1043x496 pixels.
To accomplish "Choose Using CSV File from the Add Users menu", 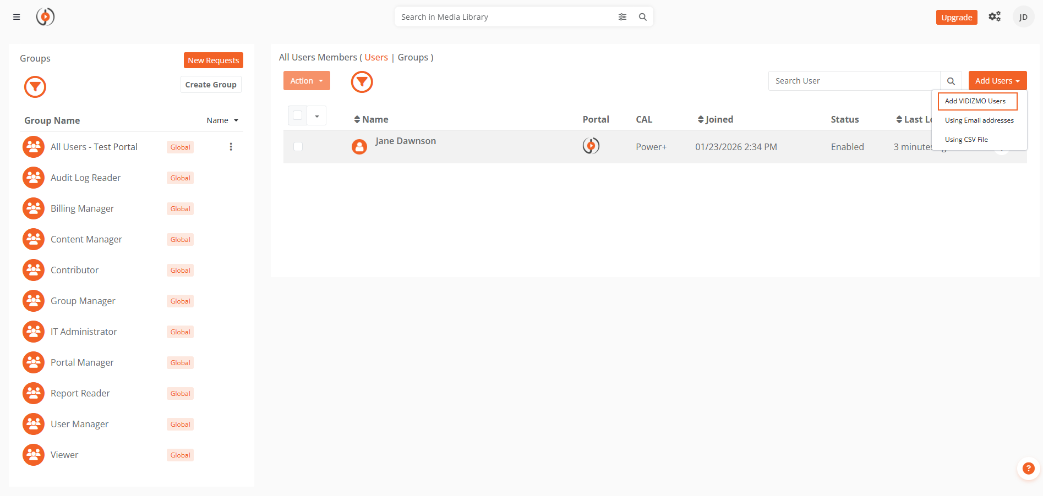I will coord(966,139).
